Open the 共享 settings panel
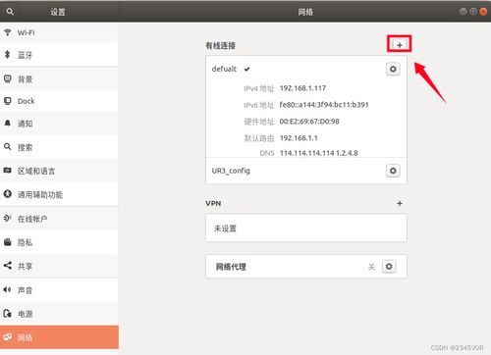The height and width of the screenshot is (355, 491). tap(59, 266)
